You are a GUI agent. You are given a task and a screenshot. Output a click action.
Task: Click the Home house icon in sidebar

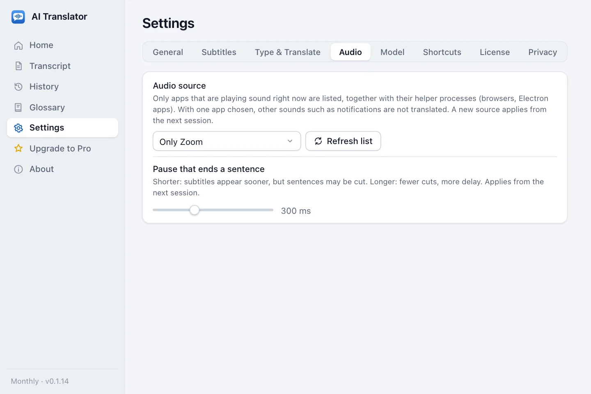pyautogui.click(x=18, y=46)
